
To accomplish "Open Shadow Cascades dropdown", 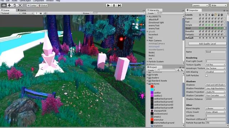I will pos(215,96).
